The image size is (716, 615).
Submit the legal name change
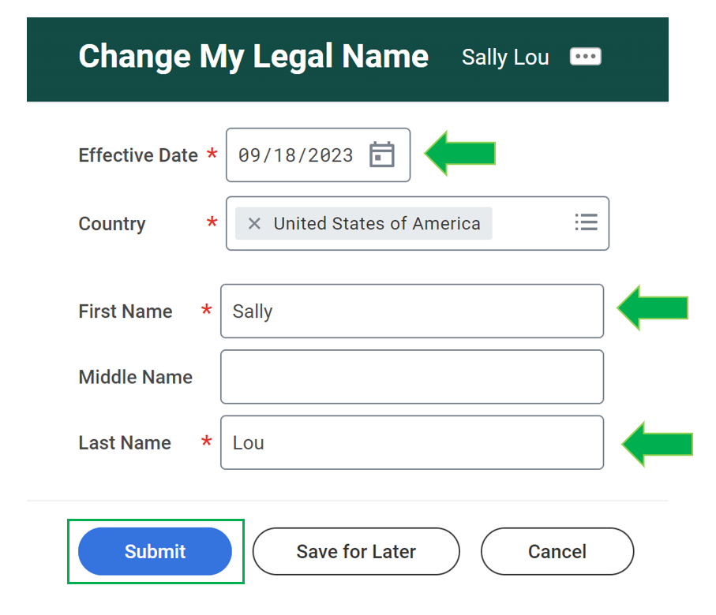pyautogui.click(x=155, y=551)
